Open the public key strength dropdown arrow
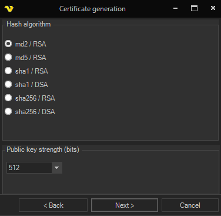221x216 pixels. 57,168
